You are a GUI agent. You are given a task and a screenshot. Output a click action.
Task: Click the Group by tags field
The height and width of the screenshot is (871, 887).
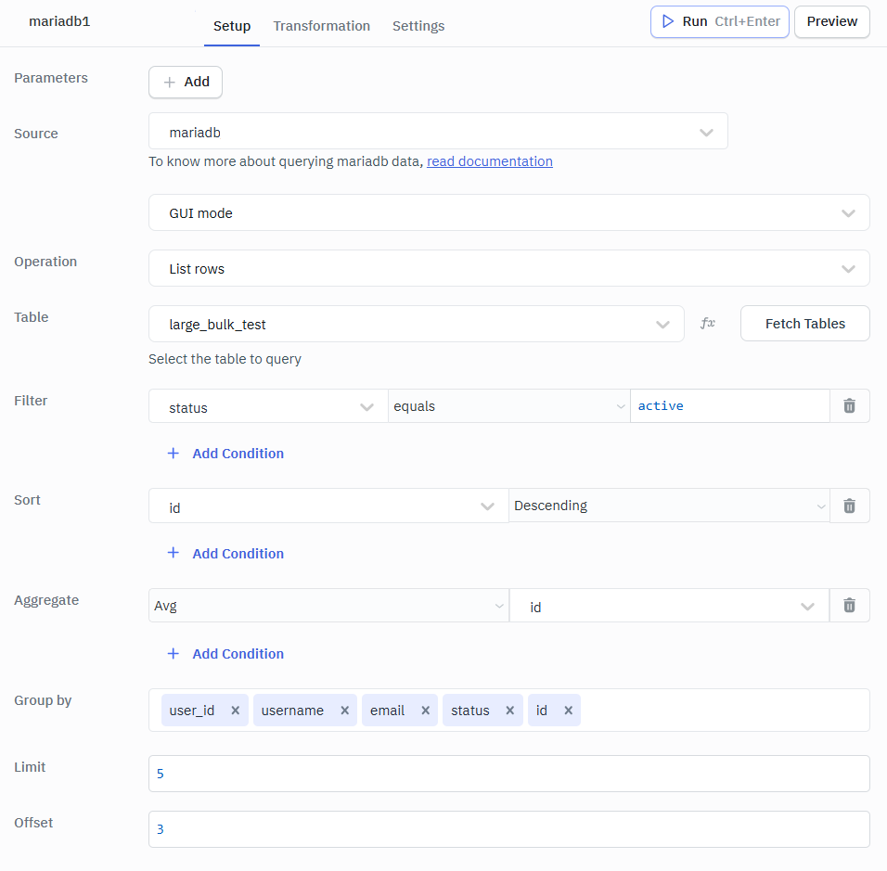(x=508, y=711)
